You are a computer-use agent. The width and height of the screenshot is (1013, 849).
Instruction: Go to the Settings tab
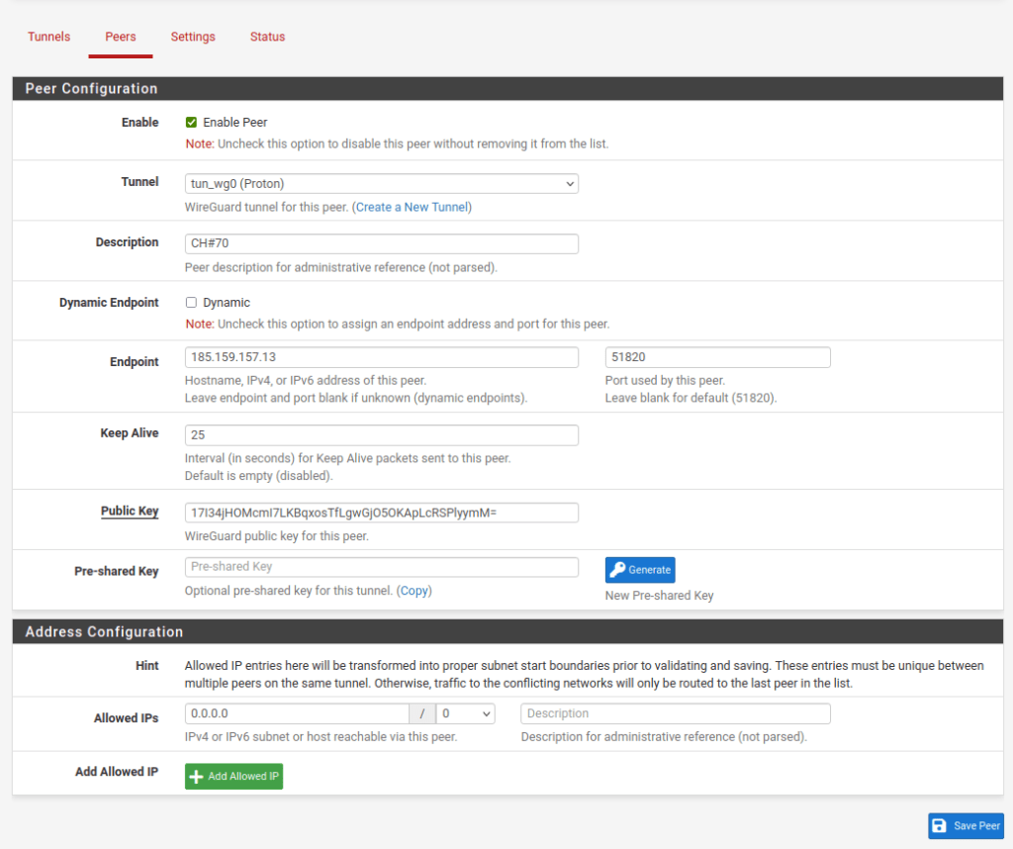[193, 37]
